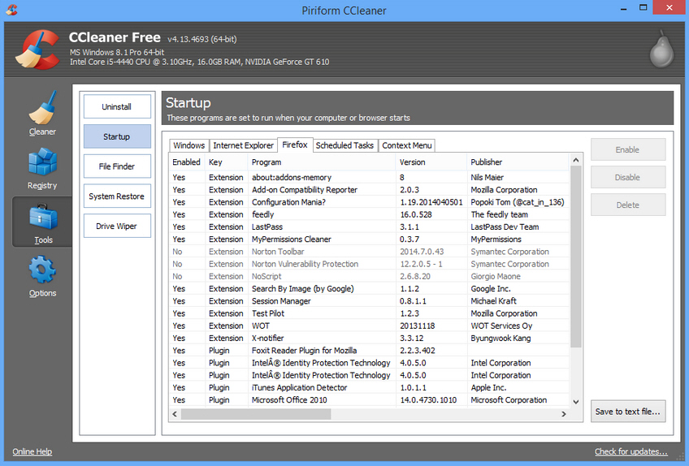Select Add-on Compatibility Reporter row
This screenshot has width=689, height=466.
369,190
